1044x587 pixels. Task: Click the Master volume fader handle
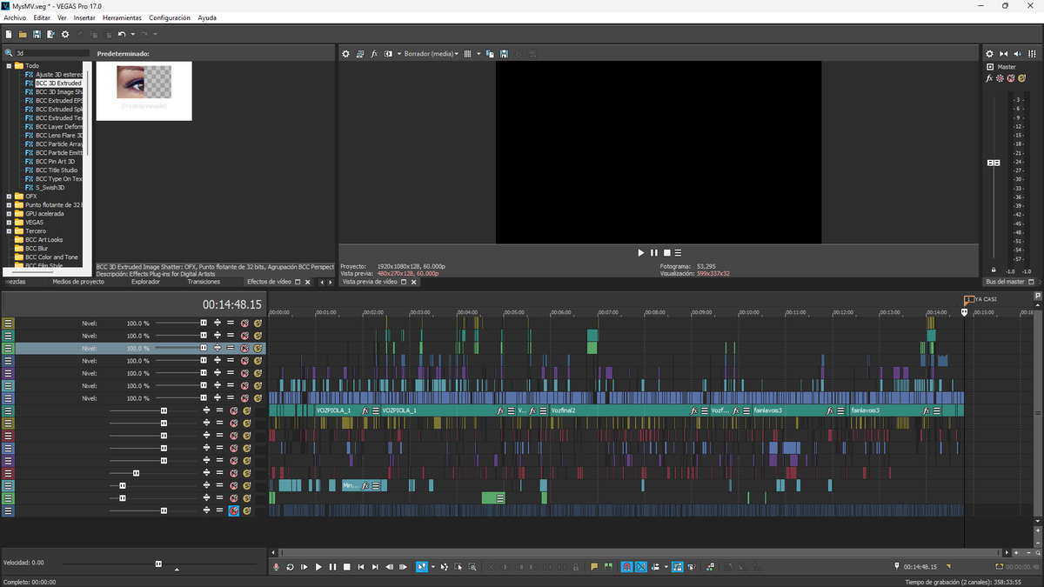point(993,163)
